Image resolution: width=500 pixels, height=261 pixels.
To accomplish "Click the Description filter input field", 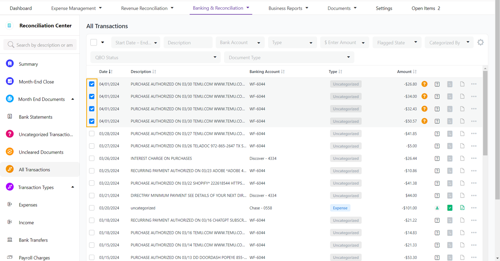I will [188, 42].
